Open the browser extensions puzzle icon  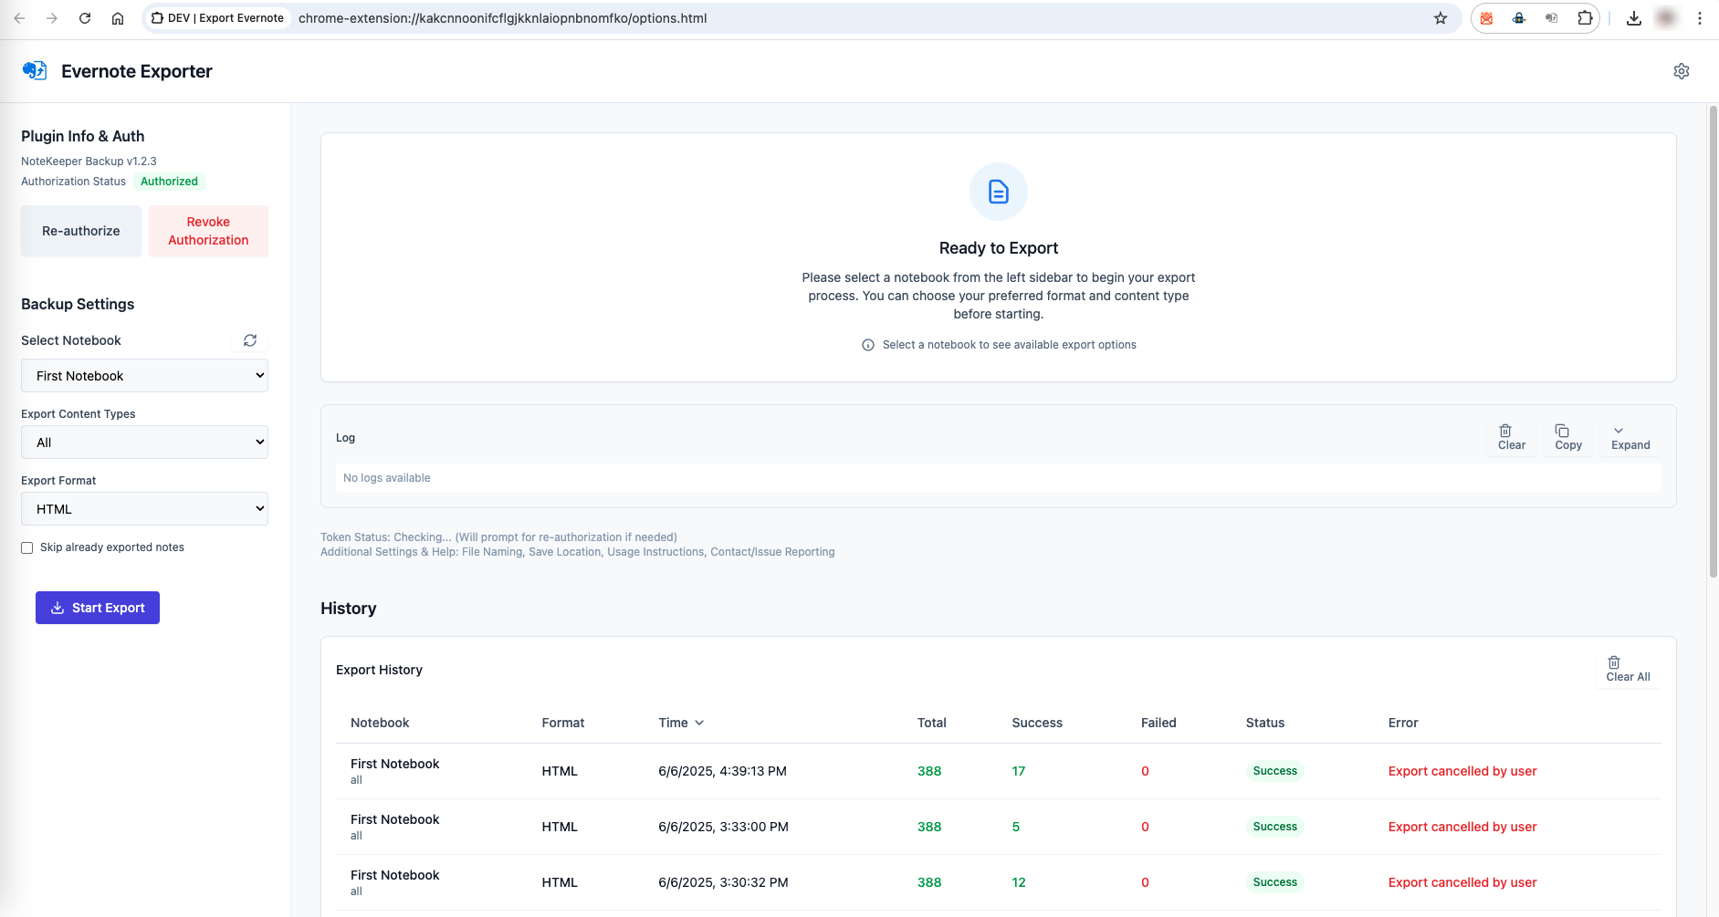pyautogui.click(x=1586, y=17)
